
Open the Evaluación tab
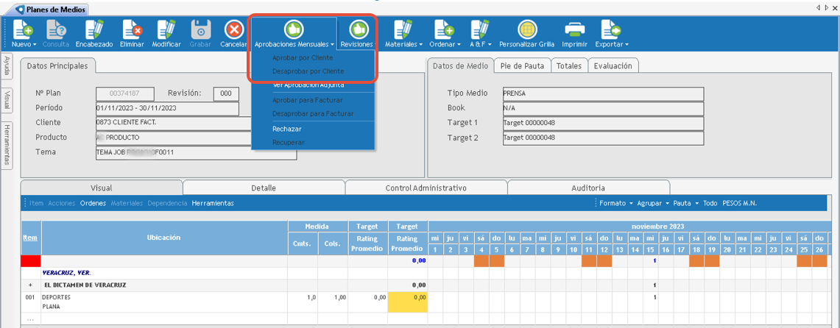pos(613,65)
